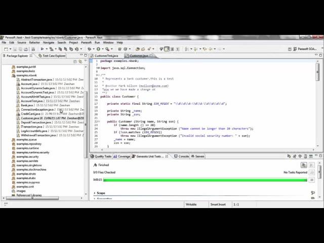Click the Next Annotation toolbar icon
Image resolution: width=324 pixels, height=243 pixels.
pos(187,49)
